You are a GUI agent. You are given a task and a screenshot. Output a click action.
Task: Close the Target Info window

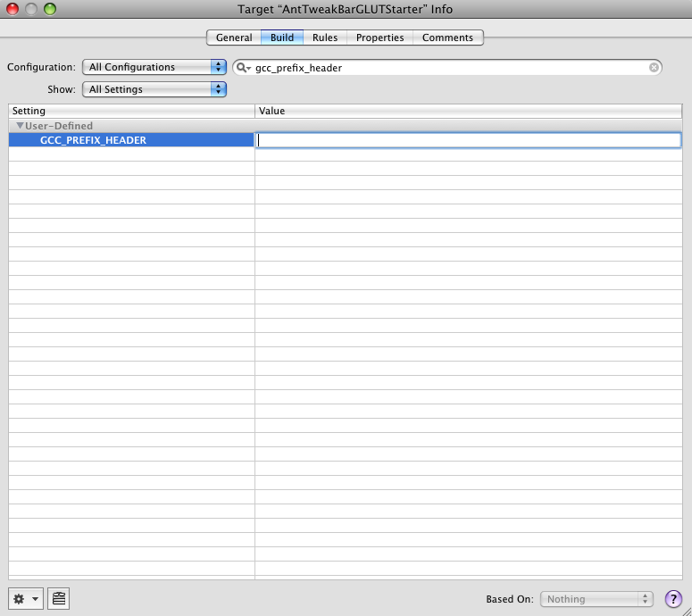tap(13, 9)
